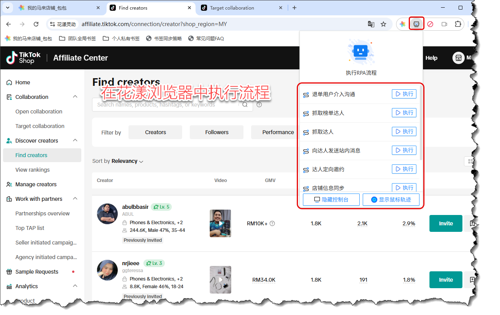Screen dimensions: 500x315
Task: Run the 抓取榜单达人 flow
Action: tap(404, 113)
